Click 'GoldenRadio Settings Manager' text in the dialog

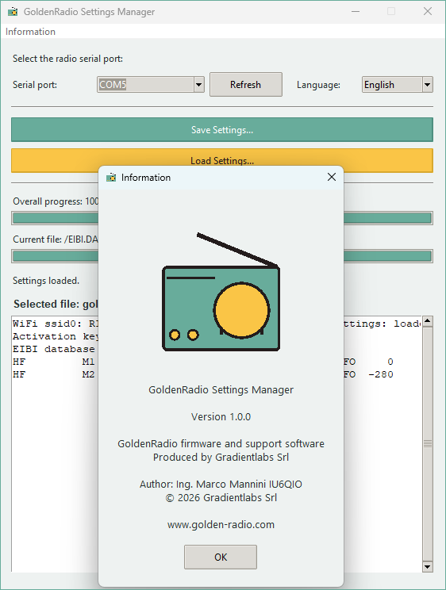(221, 390)
